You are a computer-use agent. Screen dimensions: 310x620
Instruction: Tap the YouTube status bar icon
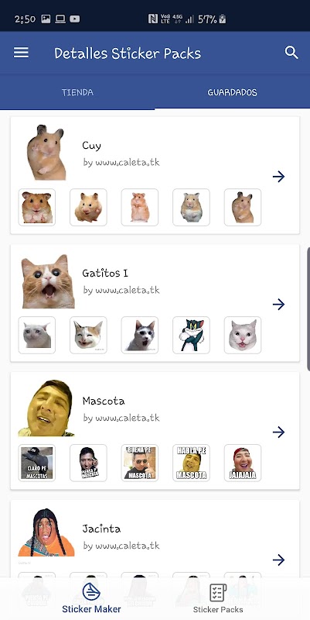(74, 19)
